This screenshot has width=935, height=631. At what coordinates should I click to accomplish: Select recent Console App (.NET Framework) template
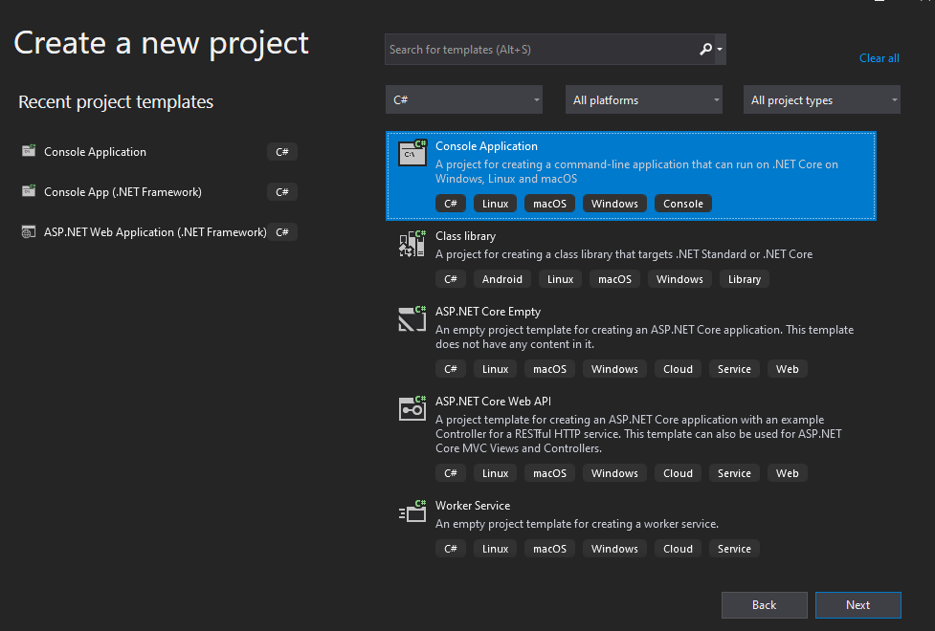[122, 192]
